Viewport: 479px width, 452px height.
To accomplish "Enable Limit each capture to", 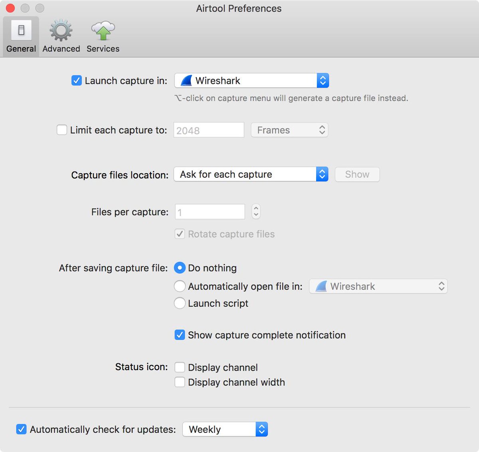I will click(x=62, y=130).
